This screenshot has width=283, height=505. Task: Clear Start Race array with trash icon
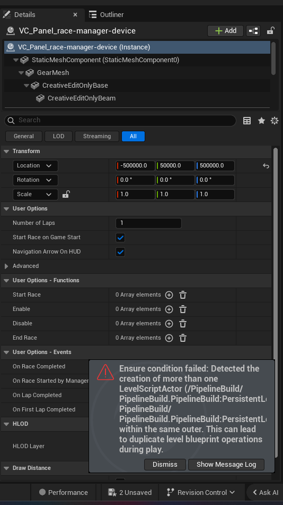(183, 295)
